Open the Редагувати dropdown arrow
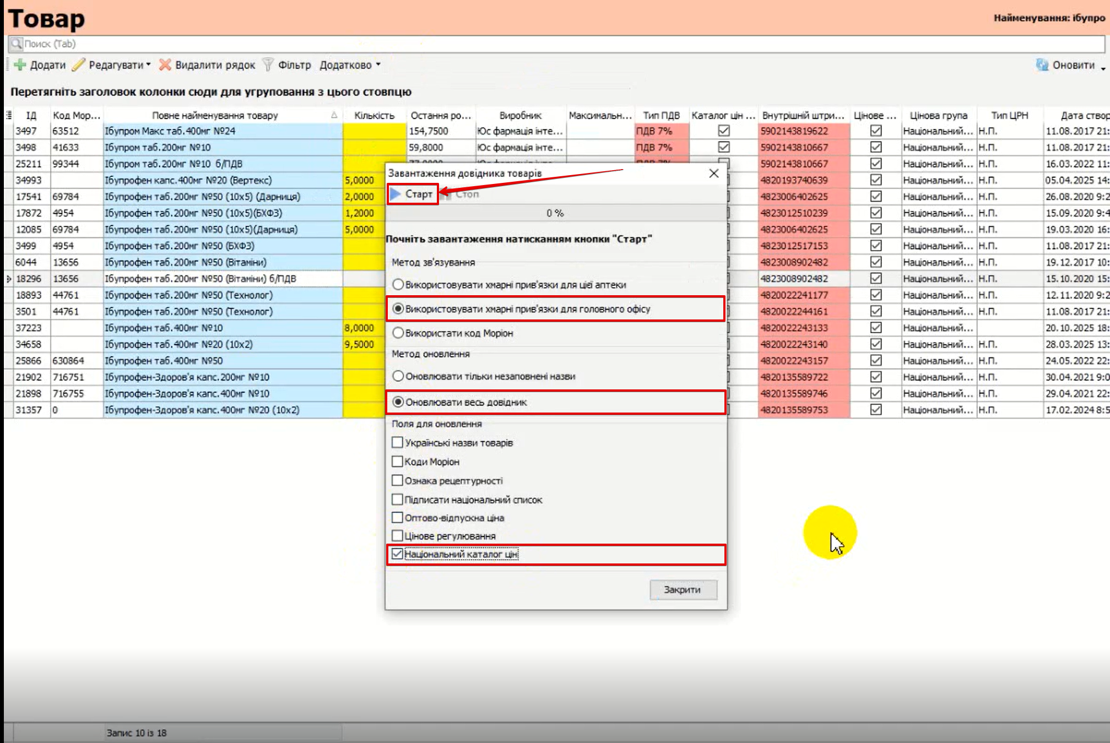 click(148, 64)
